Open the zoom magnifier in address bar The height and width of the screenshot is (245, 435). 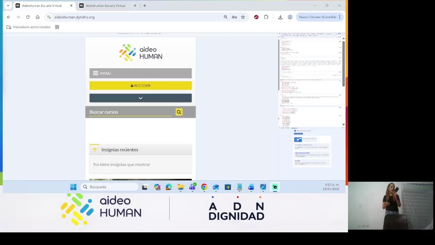tap(225, 17)
